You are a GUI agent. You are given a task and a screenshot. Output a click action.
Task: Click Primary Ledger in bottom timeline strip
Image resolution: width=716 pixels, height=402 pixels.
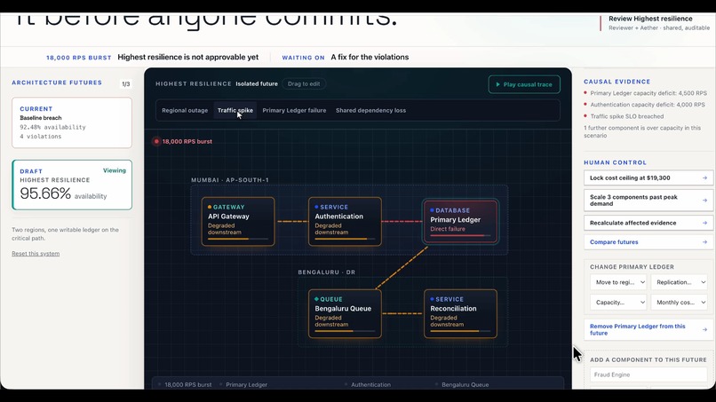pos(247,384)
